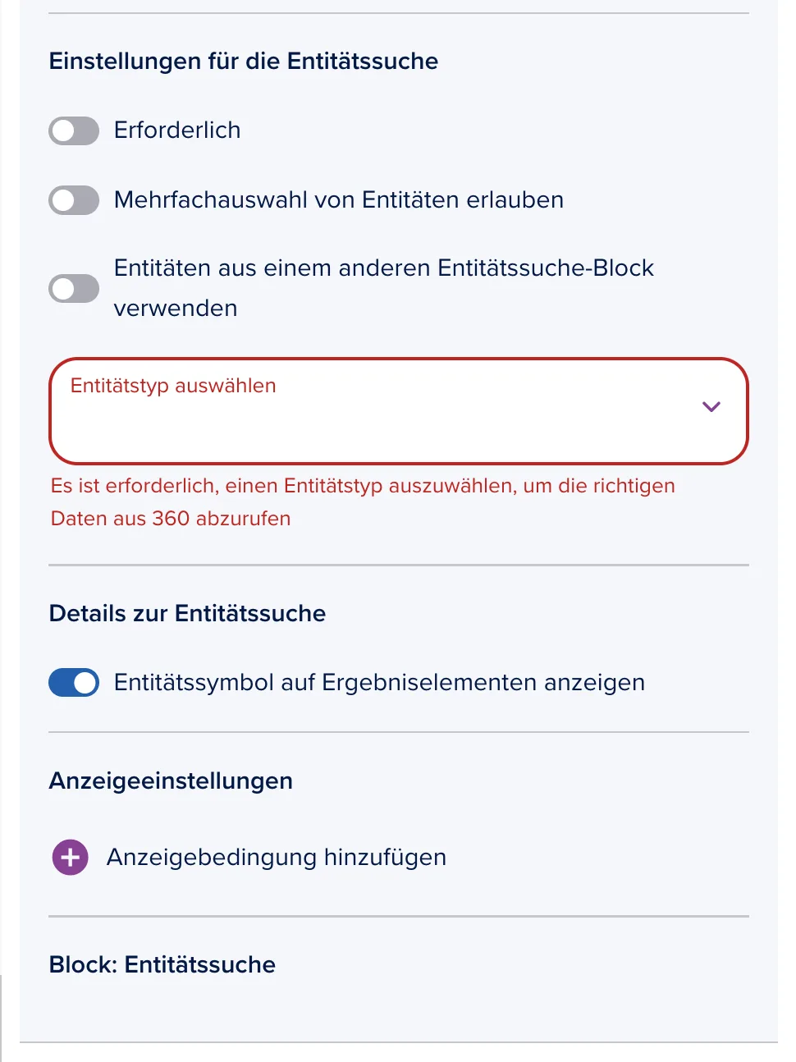796x1062 pixels.
Task: Click the Einstellungen für die Entitätssuche heading
Action: [x=244, y=62]
